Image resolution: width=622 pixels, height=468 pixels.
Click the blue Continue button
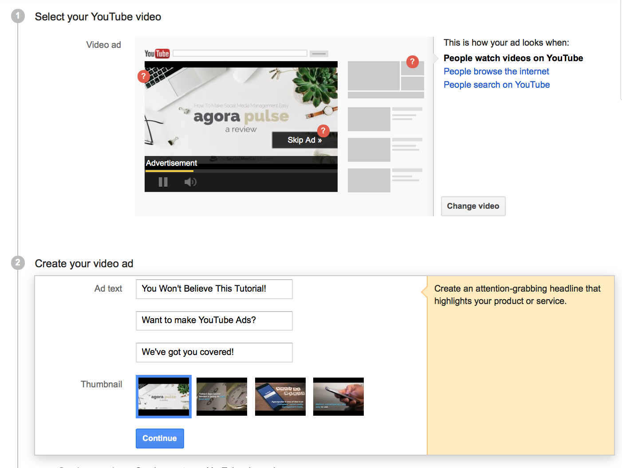[160, 438]
